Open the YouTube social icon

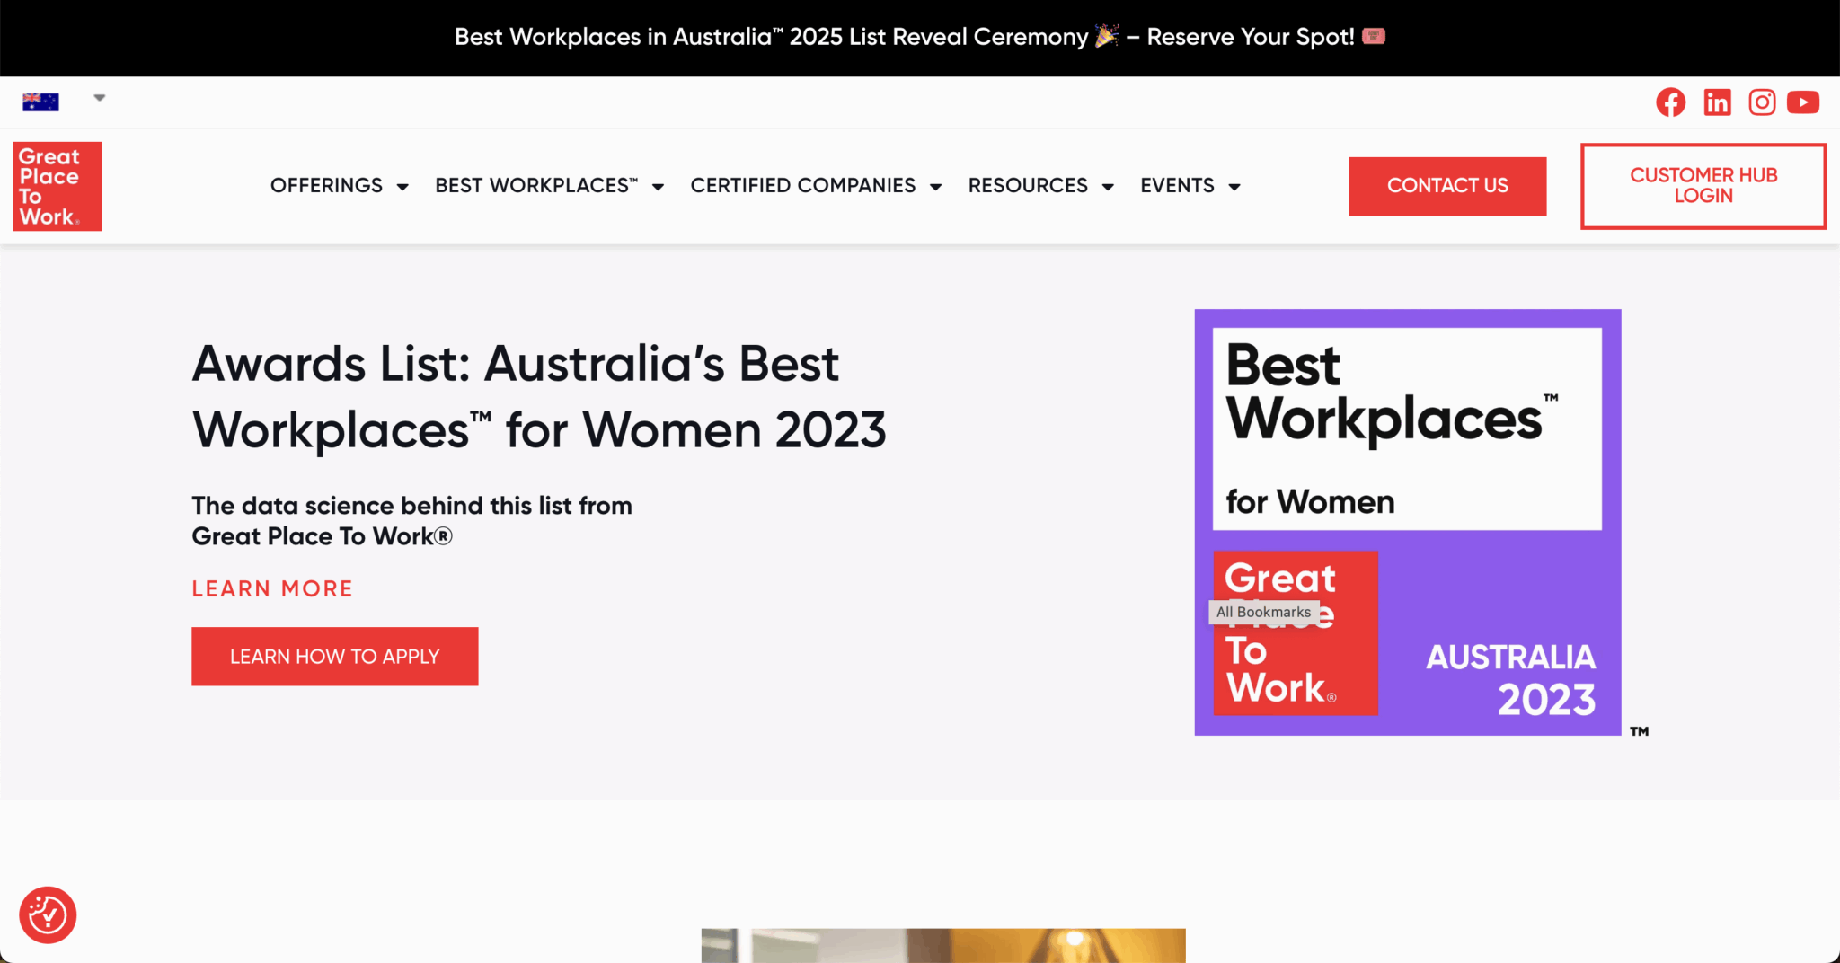[1803, 102]
